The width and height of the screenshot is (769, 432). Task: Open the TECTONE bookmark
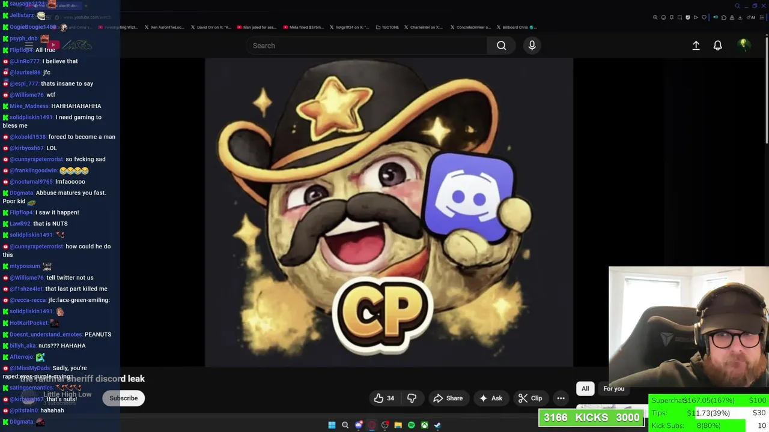click(x=386, y=27)
